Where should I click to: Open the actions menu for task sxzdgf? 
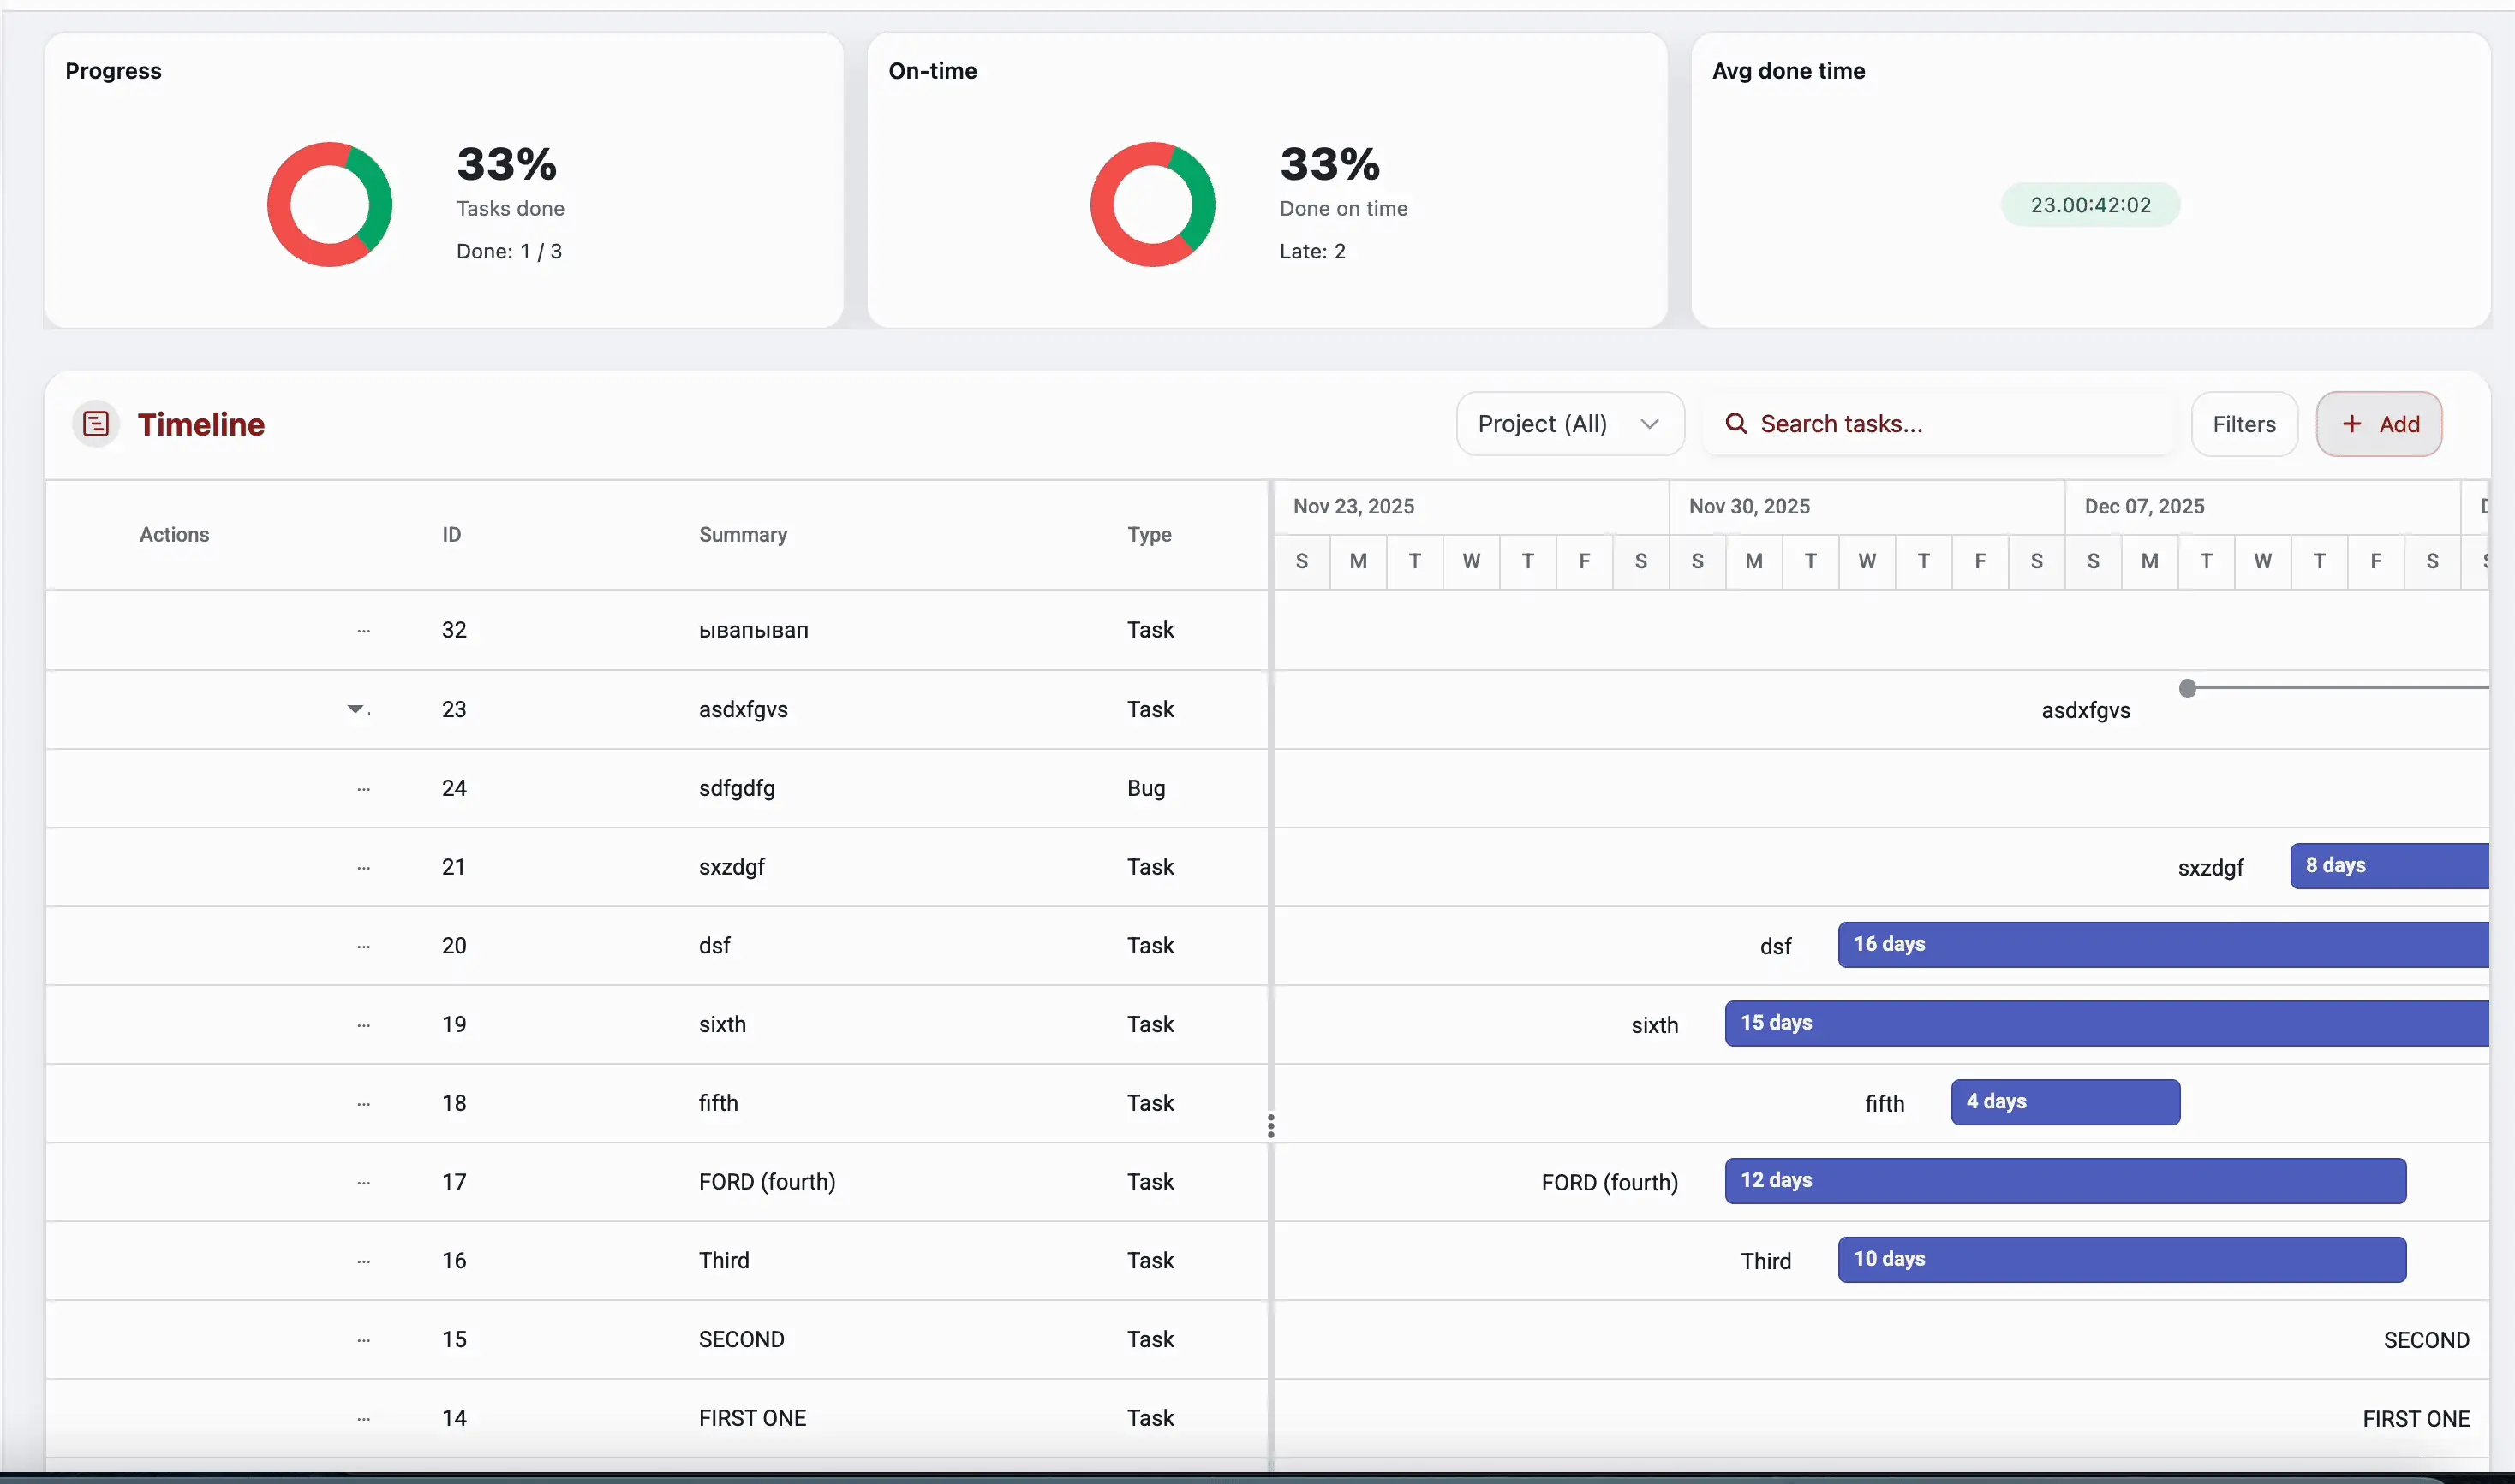click(362, 867)
